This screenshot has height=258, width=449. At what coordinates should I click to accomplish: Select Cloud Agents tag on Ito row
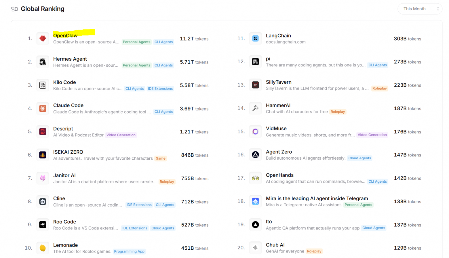[x=374, y=228]
